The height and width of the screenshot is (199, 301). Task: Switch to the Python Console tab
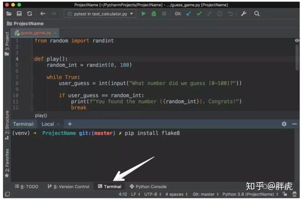pyautogui.click(x=148, y=186)
